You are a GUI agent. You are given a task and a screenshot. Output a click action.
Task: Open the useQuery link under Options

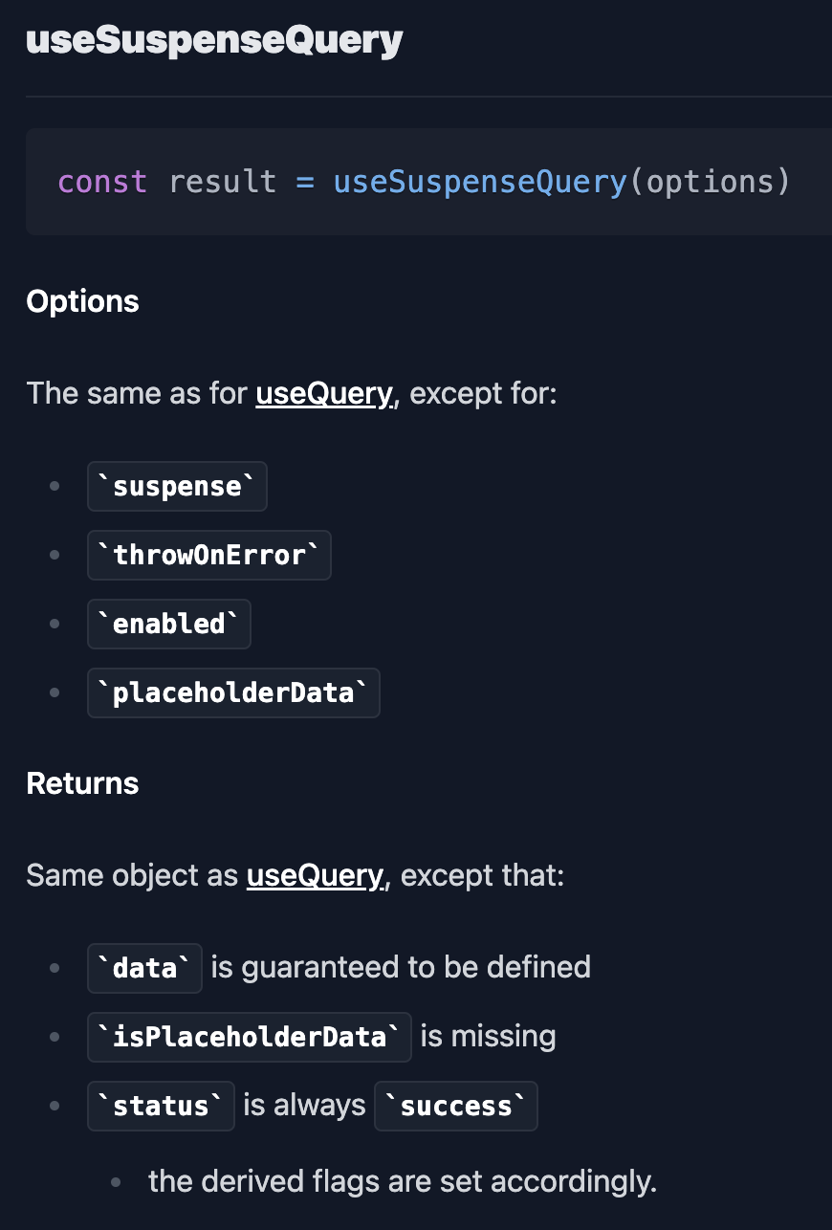point(324,393)
